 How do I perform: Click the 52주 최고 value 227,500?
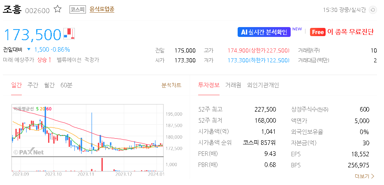pos(265,109)
